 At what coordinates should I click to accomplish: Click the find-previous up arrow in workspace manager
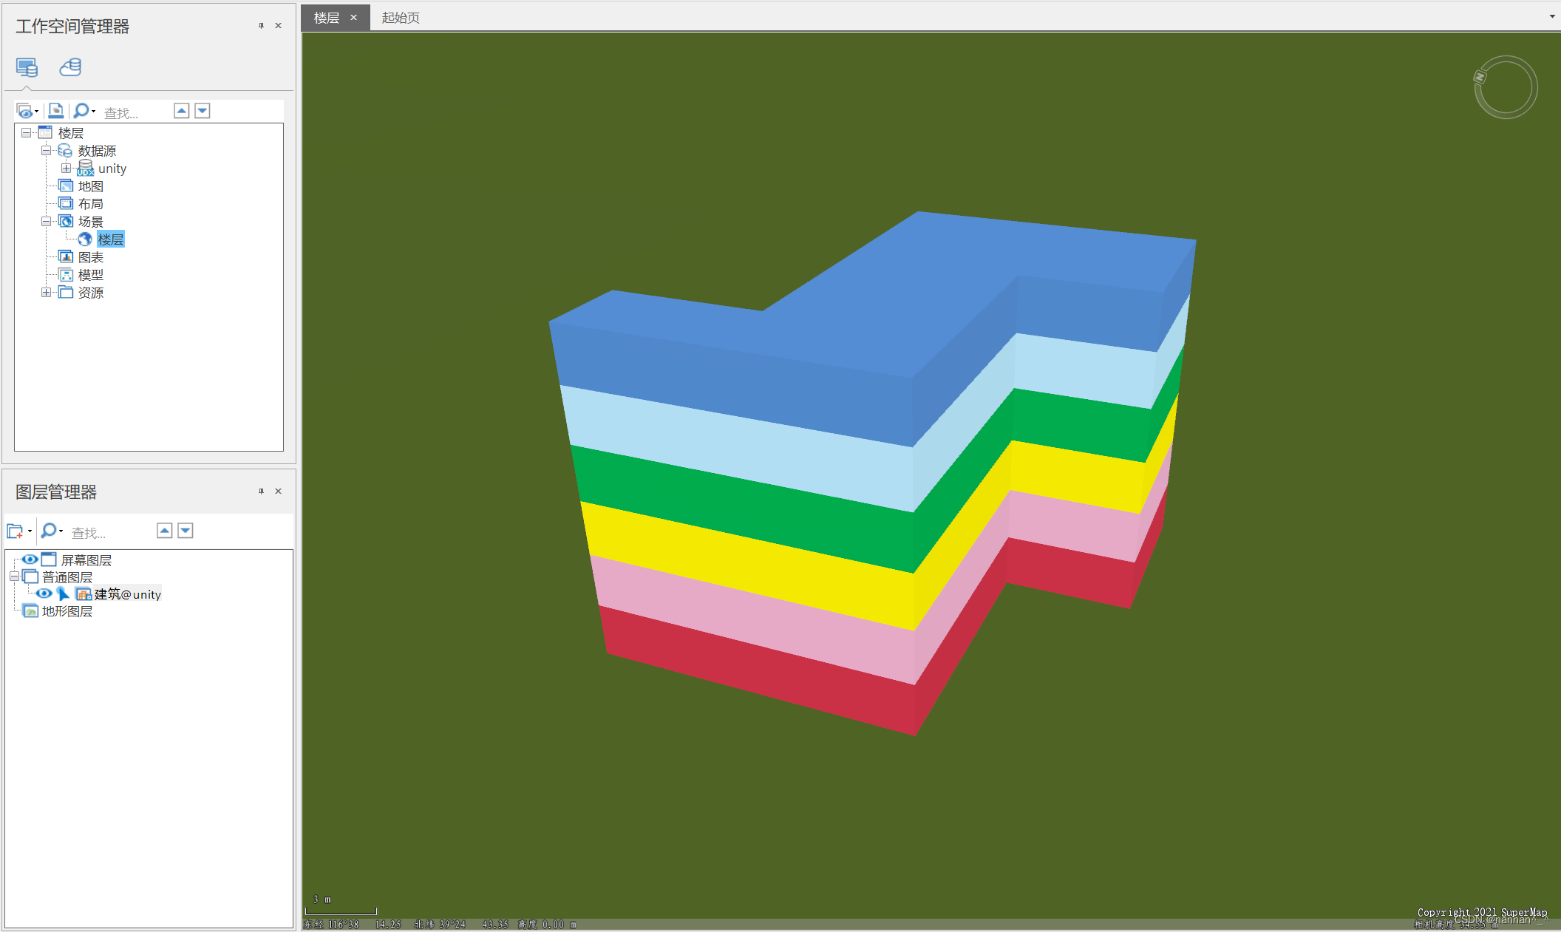[181, 111]
